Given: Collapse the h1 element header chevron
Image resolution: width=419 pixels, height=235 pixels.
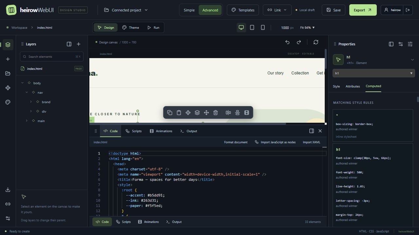Looking at the screenshot, I should point(412,60).
